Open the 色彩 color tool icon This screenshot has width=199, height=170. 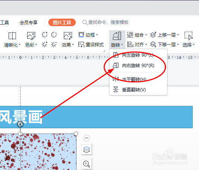(x=31, y=36)
